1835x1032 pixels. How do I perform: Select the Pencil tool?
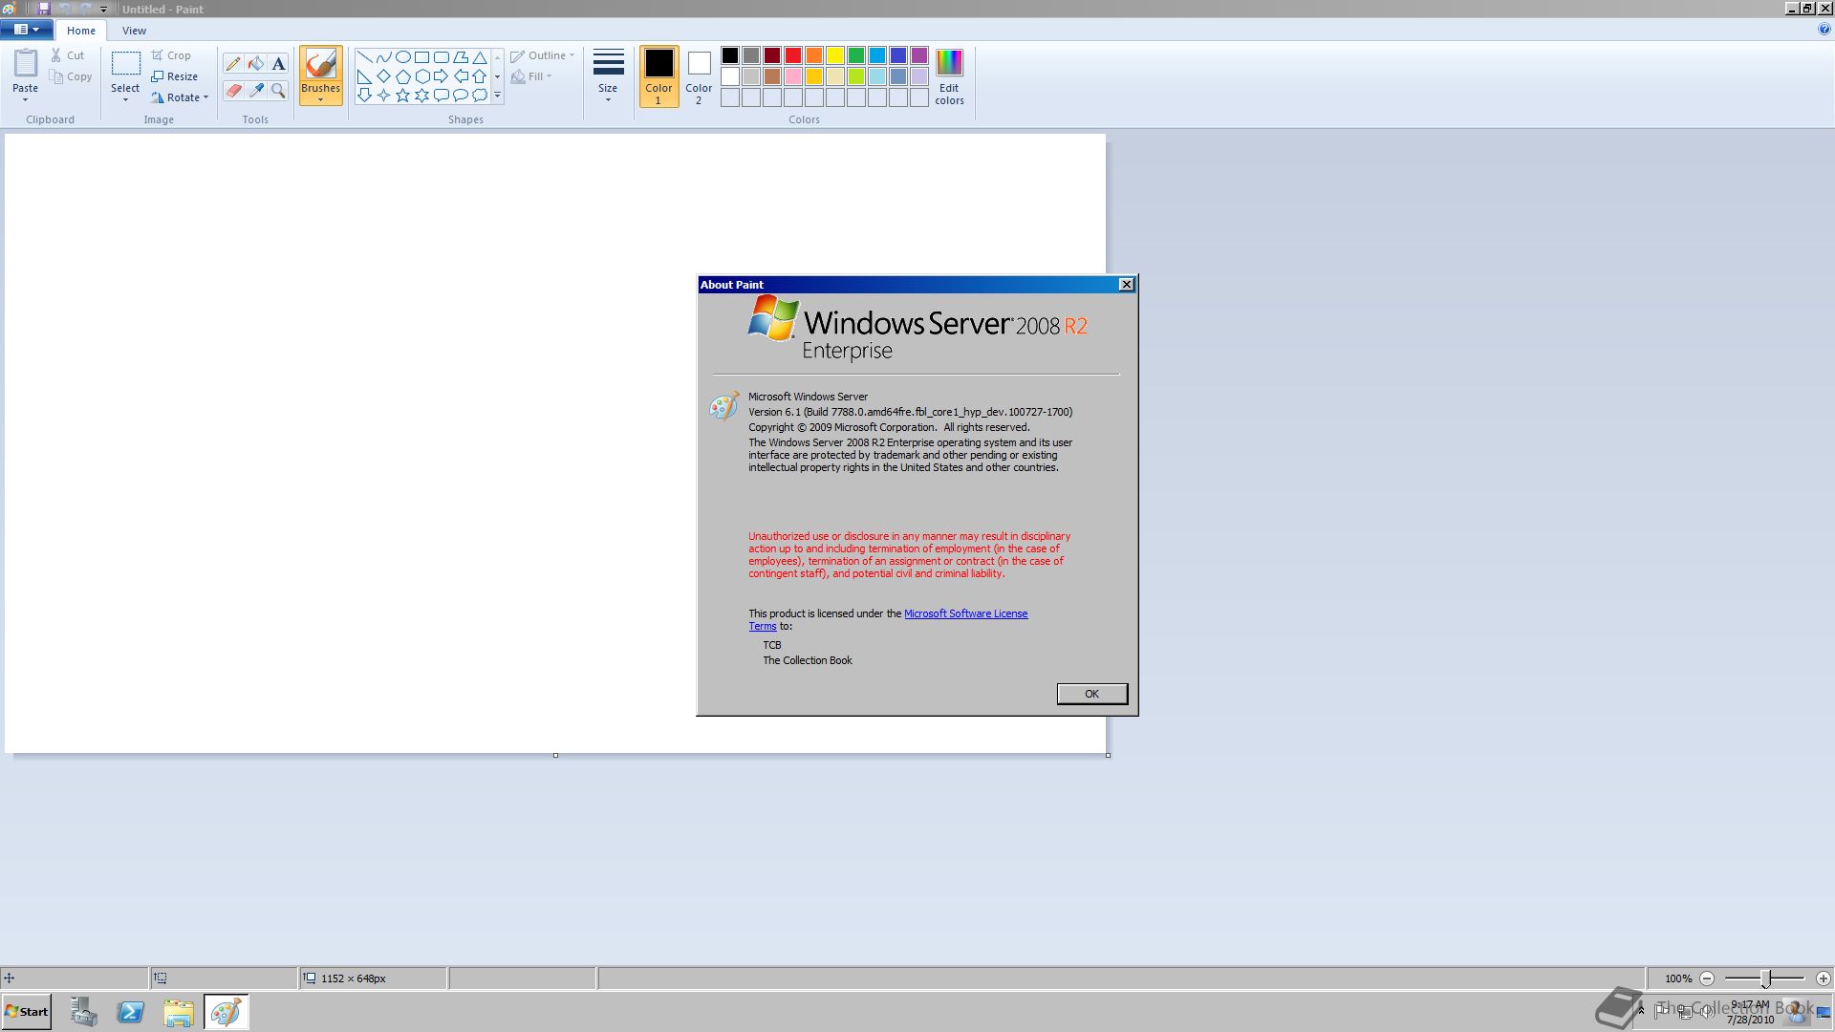(x=233, y=64)
